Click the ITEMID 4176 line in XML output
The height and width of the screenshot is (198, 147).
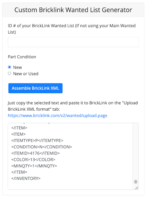36,153
